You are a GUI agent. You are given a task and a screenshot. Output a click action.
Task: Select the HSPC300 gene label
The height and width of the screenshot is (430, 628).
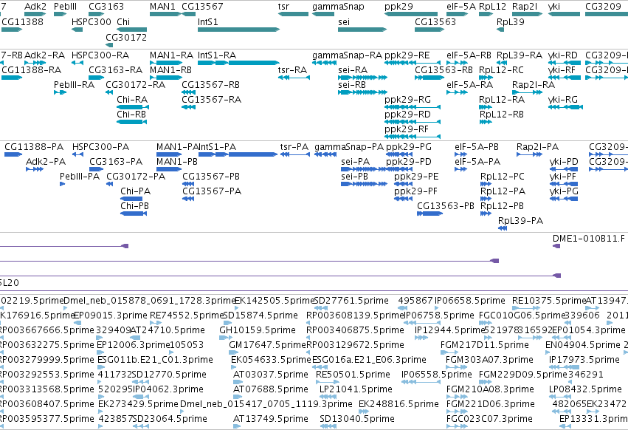[x=92, y=21]
